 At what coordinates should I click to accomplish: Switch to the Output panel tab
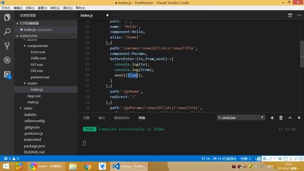[102, 118]
